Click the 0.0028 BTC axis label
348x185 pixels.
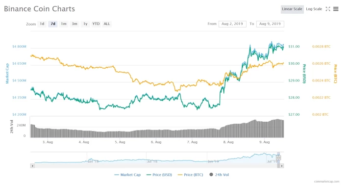coord(321,47)
